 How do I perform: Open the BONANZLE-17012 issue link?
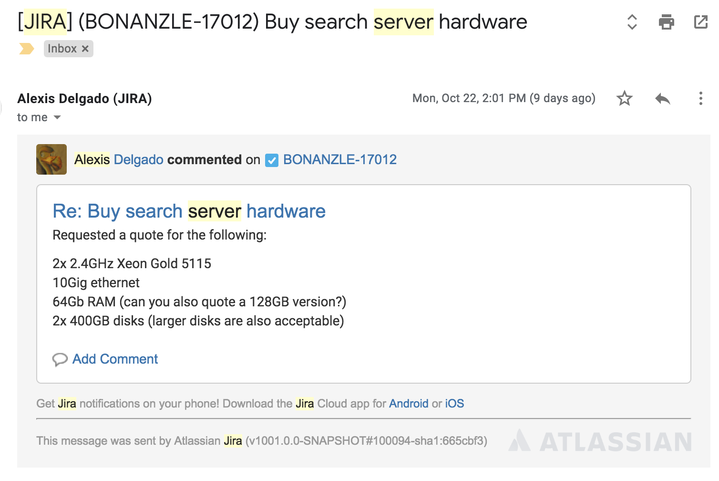(x=339, y=160)
